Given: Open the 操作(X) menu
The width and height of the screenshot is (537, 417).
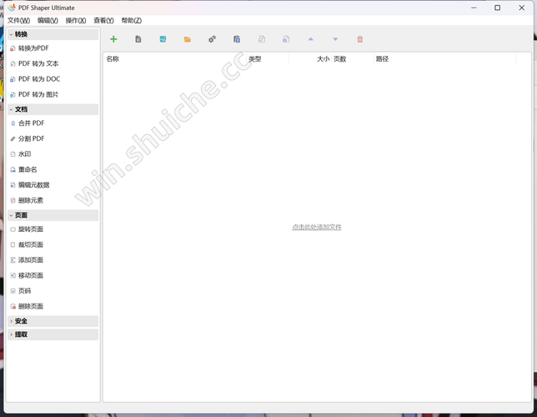Looking at the screenshot, I should pyautogui.click(x=76, y=21).
